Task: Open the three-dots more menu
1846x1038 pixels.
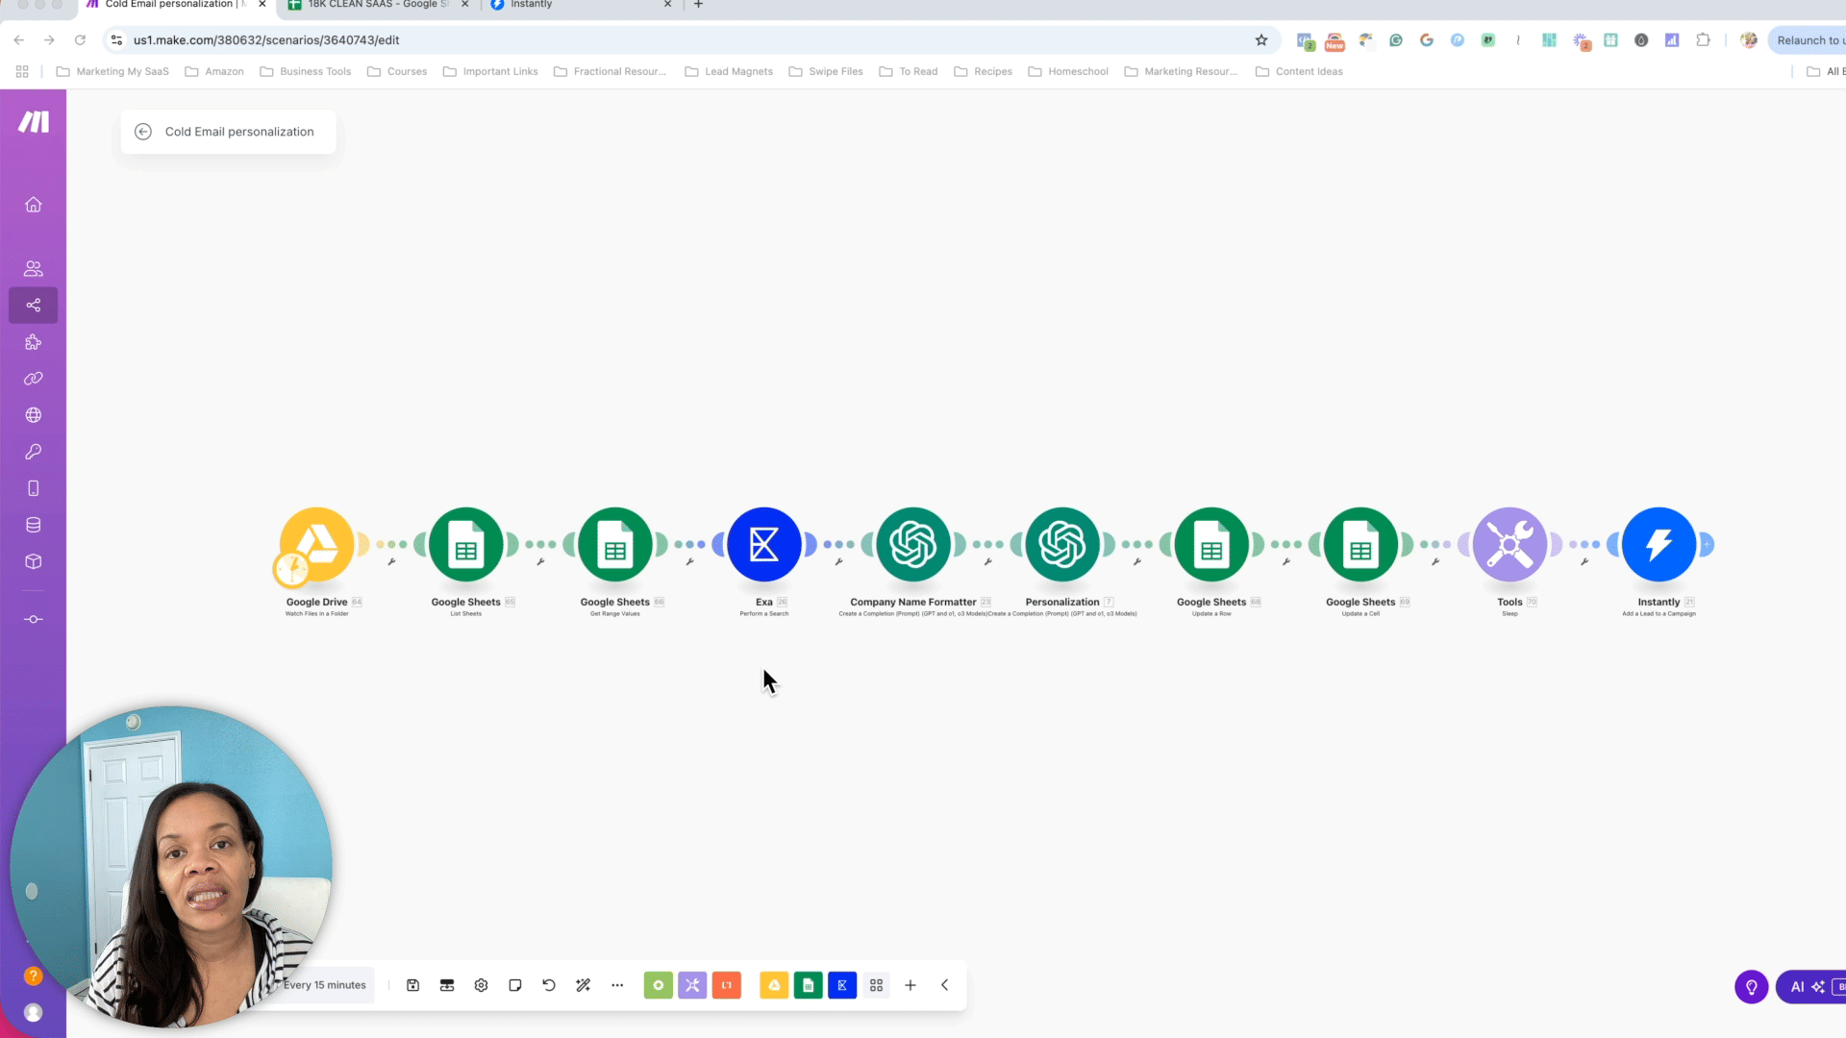Action: point(617,985)
